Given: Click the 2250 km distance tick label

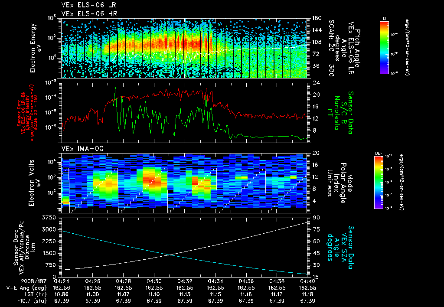Looking at the screenshot, I should pyautogui.click(x=49, y=241).
